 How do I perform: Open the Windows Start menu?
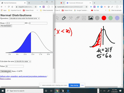coord(3,91)
